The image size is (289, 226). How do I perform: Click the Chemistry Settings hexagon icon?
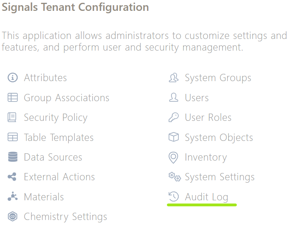tap(12, 216)
